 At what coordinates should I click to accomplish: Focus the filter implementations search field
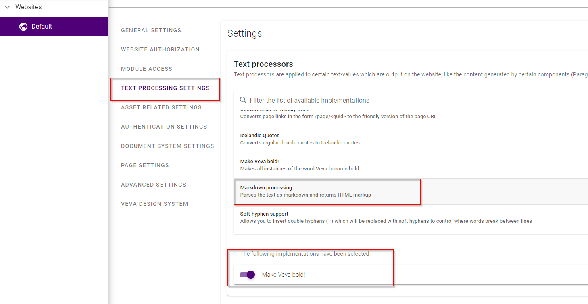(411, 100)
